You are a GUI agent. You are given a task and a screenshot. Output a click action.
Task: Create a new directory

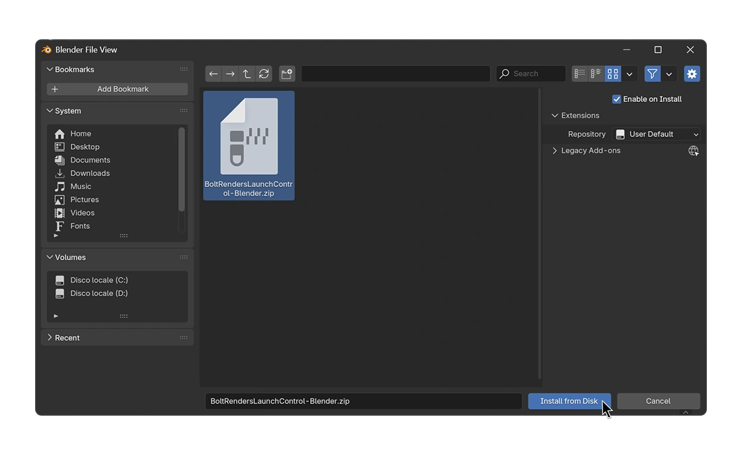click(x=287, y=74)
